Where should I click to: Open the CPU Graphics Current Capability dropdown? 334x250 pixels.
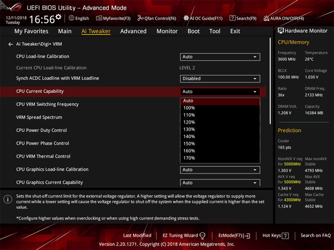220,183
